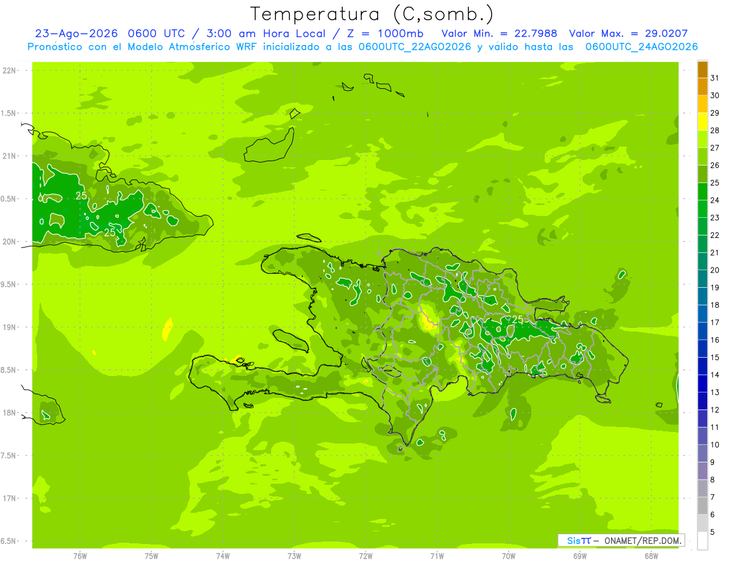
Task: Click the '14' value on the color legend
Action: point(715,375)
